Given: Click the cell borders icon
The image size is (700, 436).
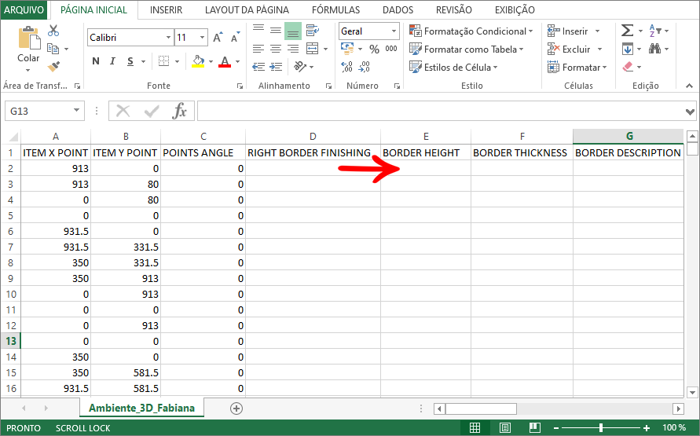Looking at the screenshot, I should [164, 61].
